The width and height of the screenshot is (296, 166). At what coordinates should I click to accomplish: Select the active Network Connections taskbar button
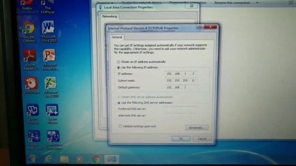112,159
